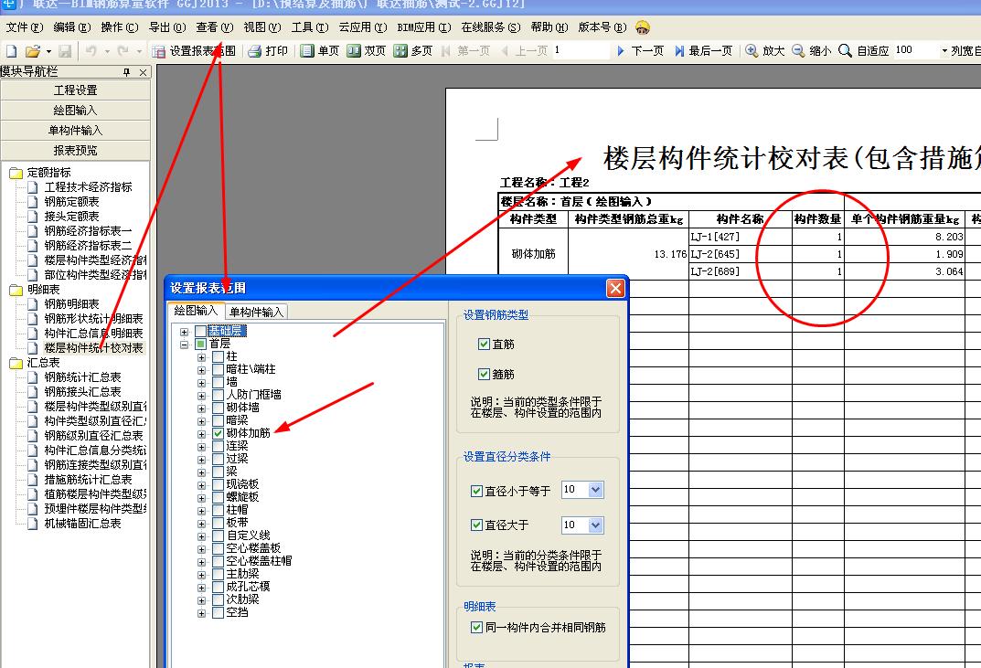Image resolution: width=981 pixels, height=668 pixels.
Task: Open 直径大于 value dropdown
Action: (595, 525)
